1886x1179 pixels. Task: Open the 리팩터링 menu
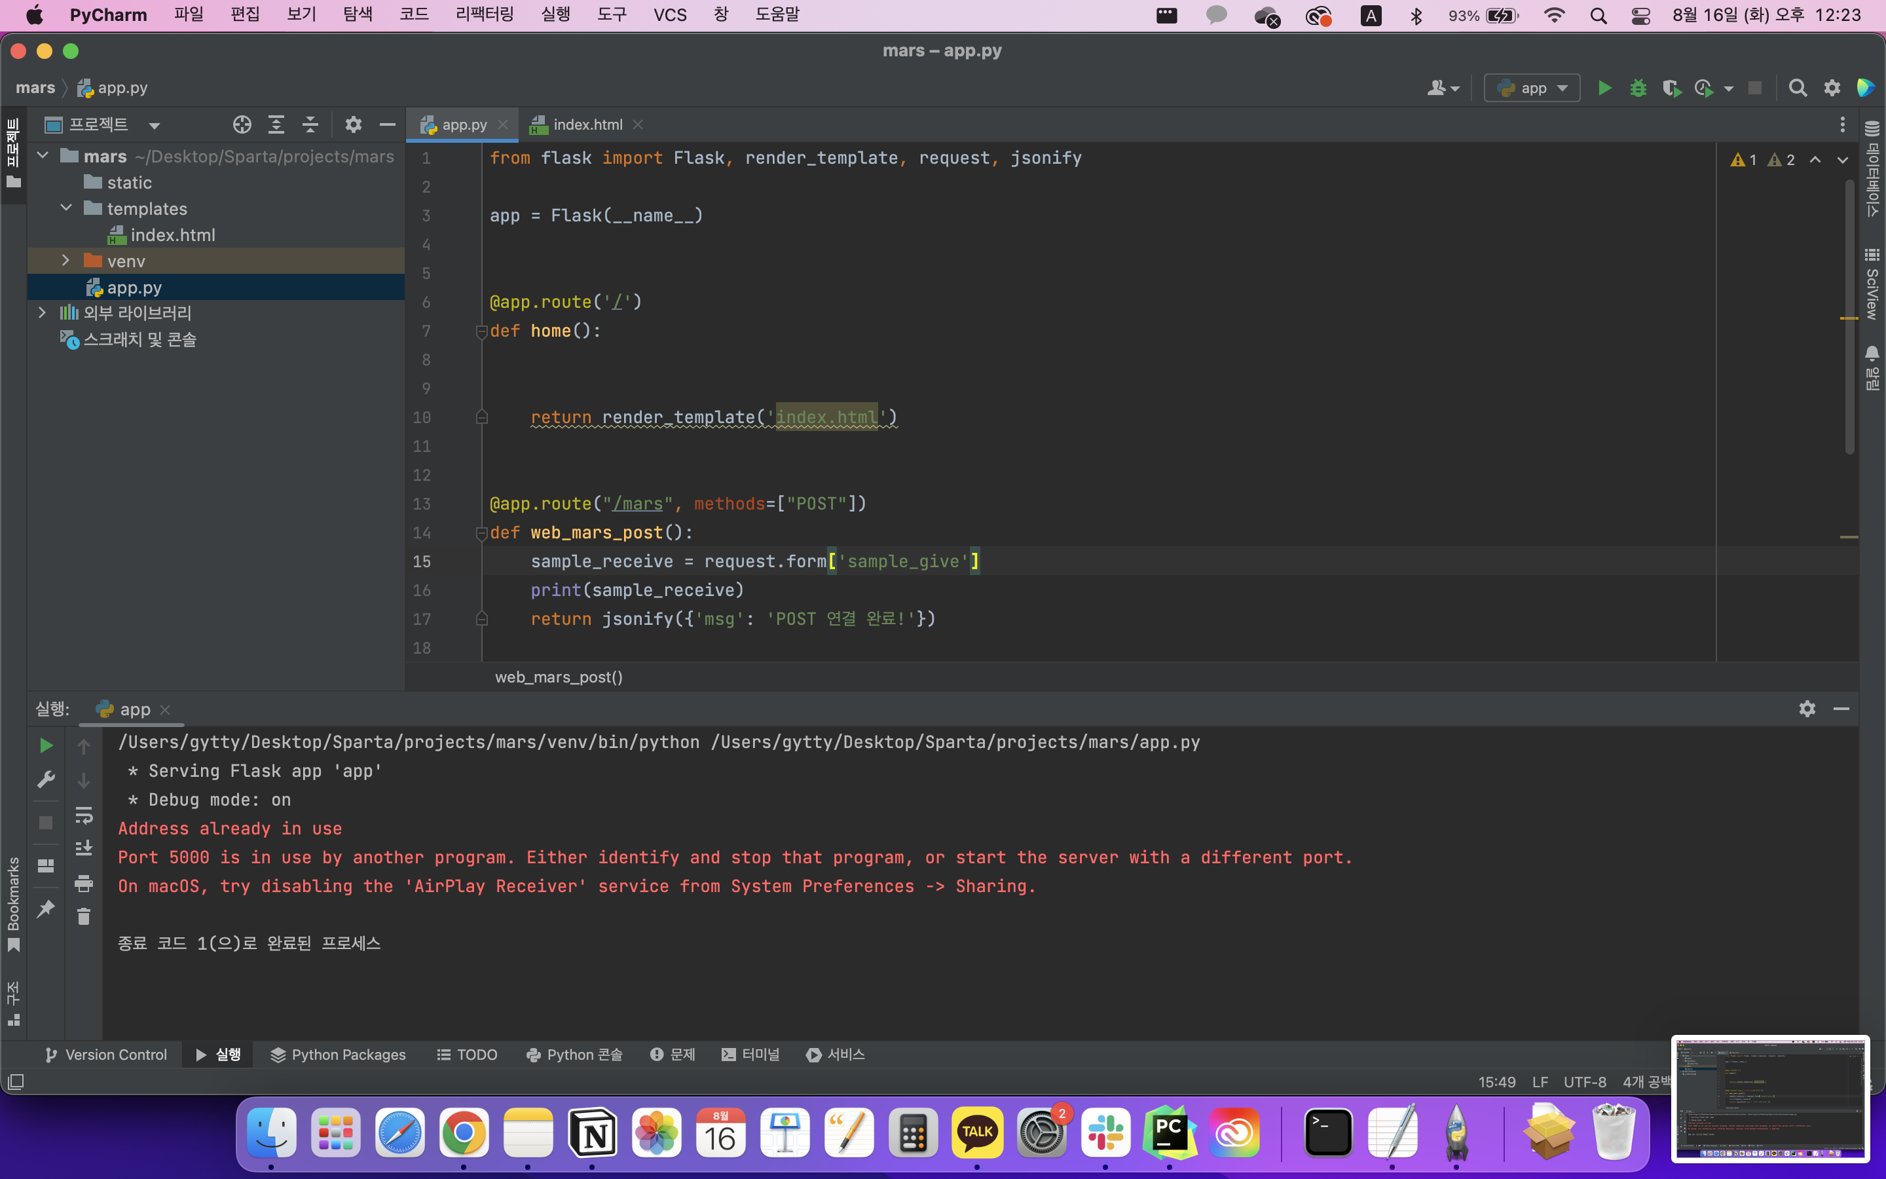(x=485, y=15)
